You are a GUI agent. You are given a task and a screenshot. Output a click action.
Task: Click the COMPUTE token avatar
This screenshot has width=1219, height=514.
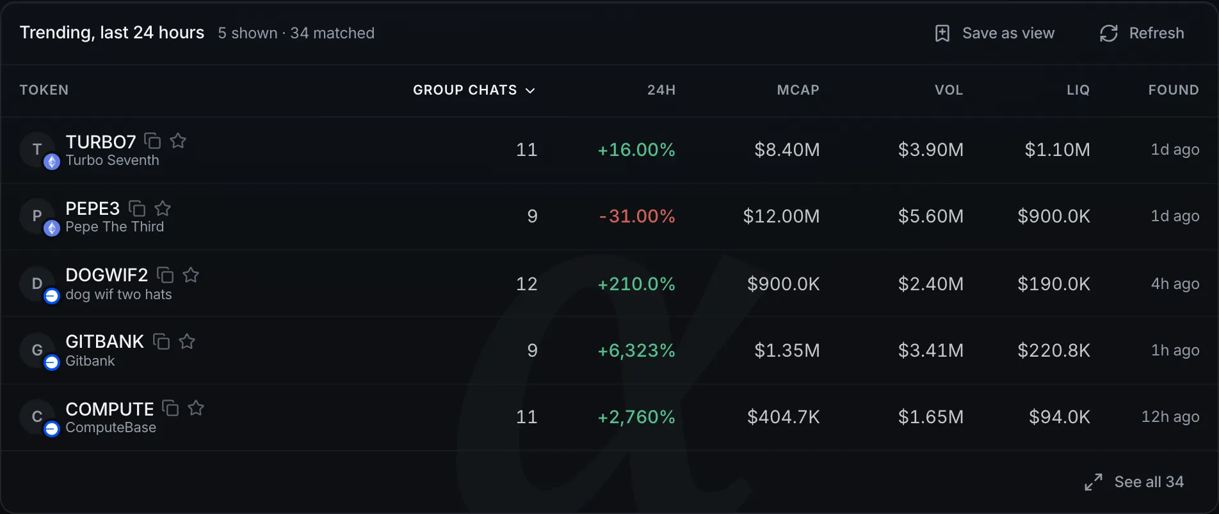coord(37,417)
